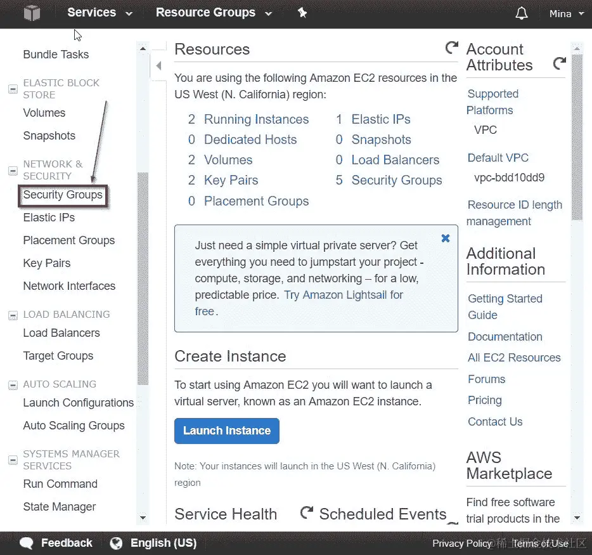The image size is (592, 555).
Task: Open Snapshots in the sidebar
Action: [49, 136]
